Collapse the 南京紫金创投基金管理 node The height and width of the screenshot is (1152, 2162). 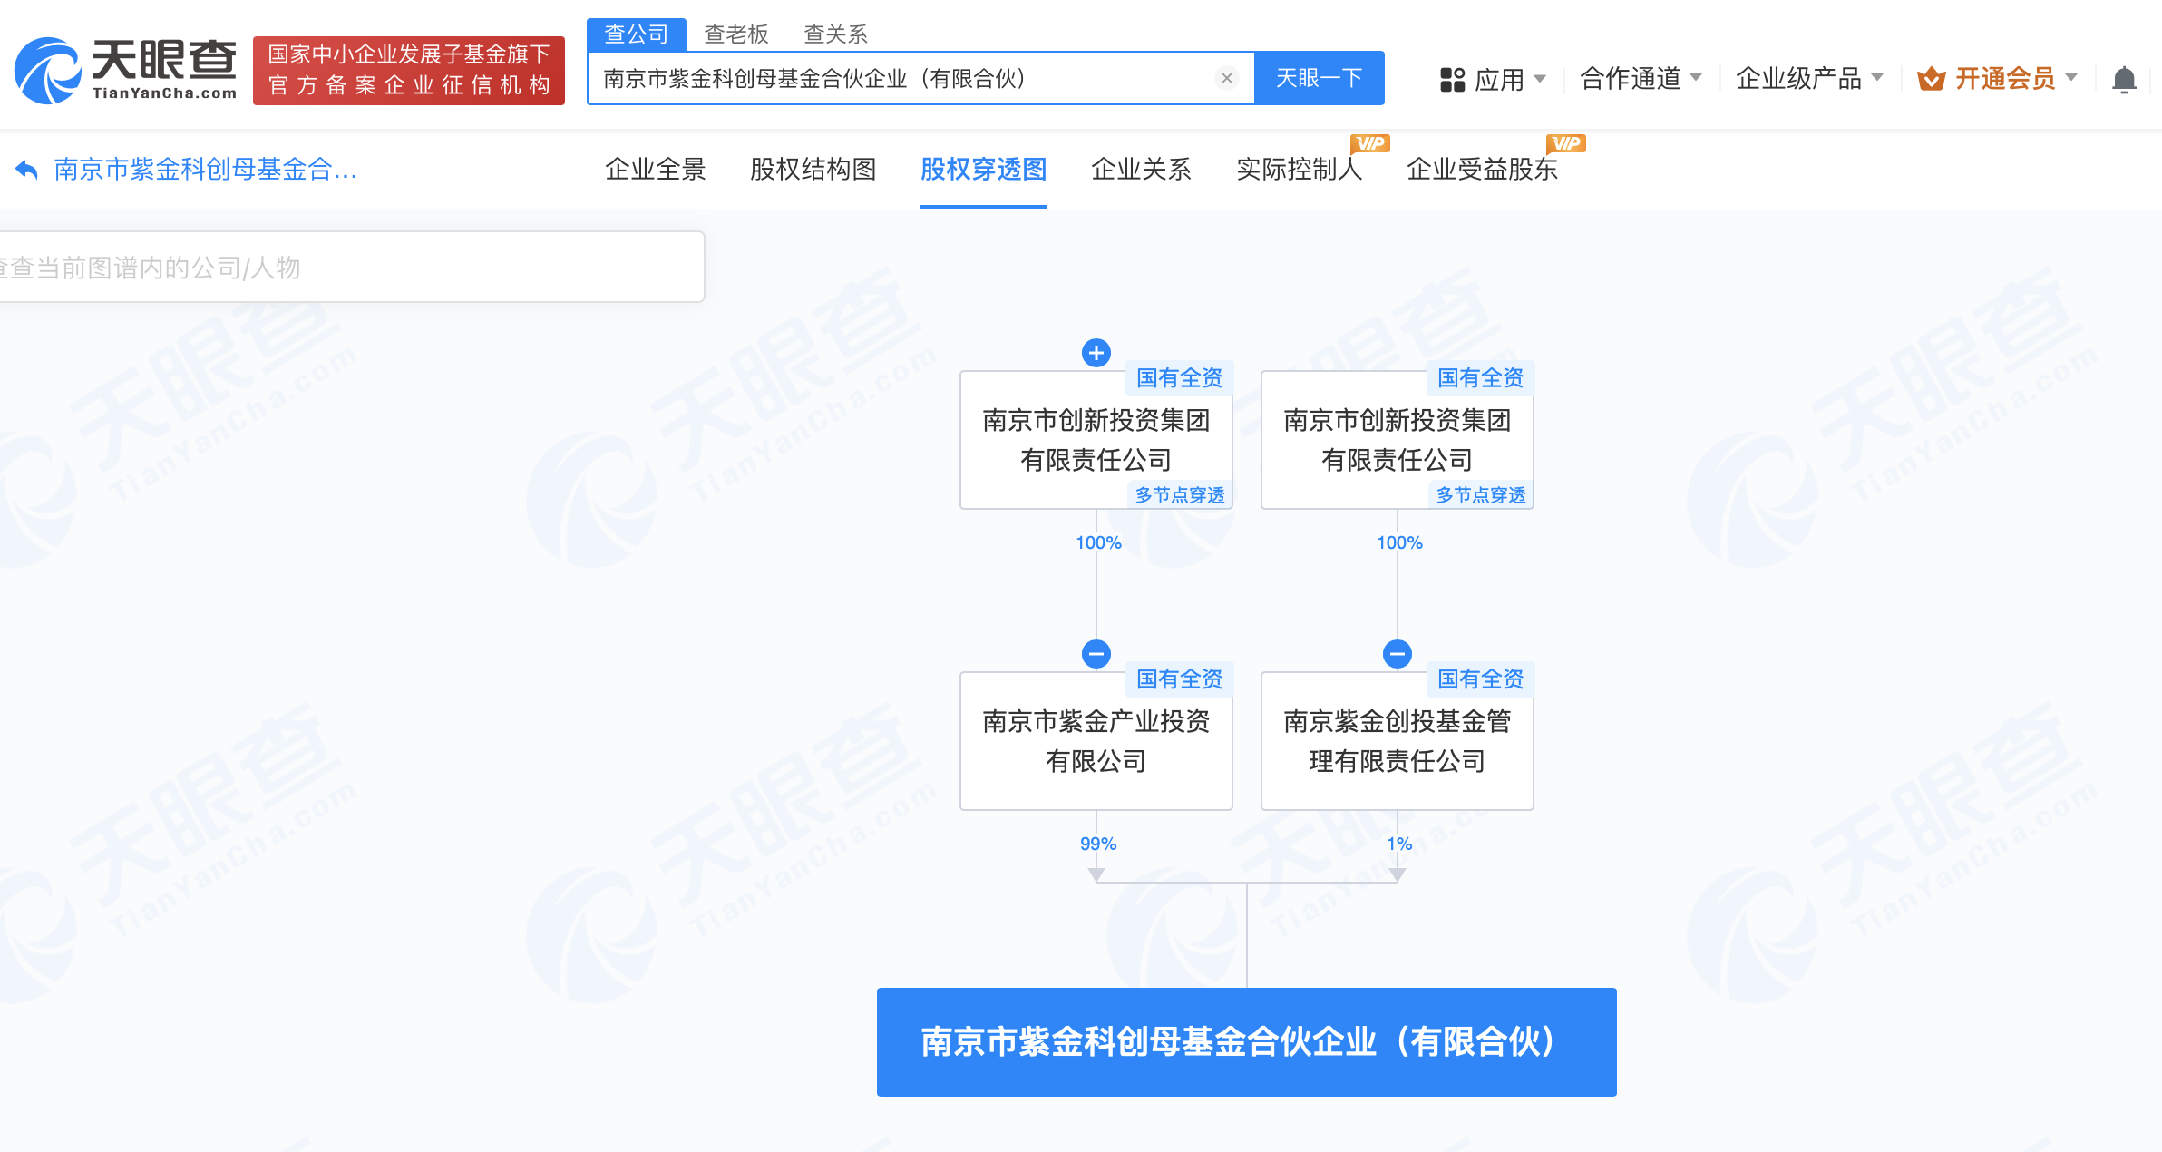coord(1398,654)
